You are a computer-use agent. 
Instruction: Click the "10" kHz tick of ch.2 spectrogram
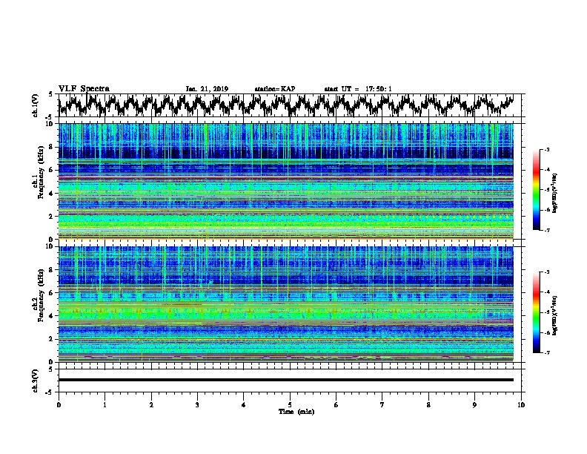tap(50, 246)
